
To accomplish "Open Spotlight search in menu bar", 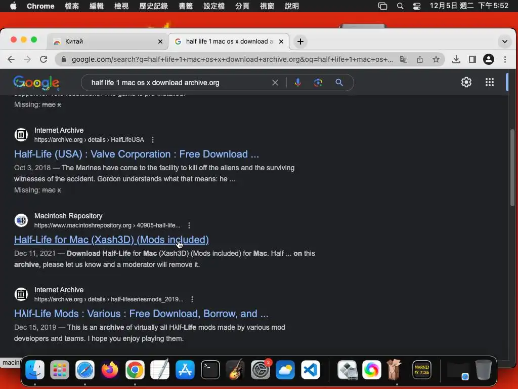I will coord(400,6).
